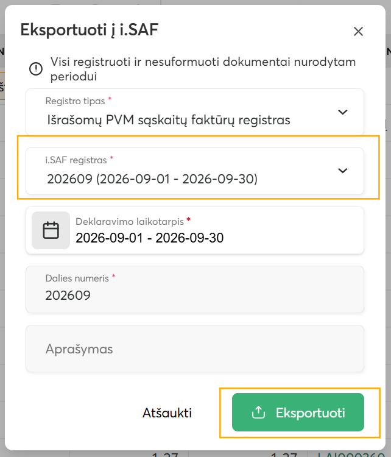Click the Dalies numeris label
The height and width of the screenshot is (457, 391).
tap(77, 278)
